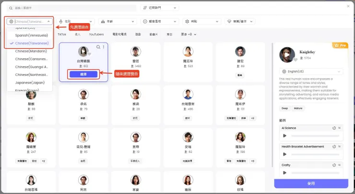Favorite the selected voice with its heart
The height and width of the screenshot is (194, 355).
pyautogui.click(x=89, y=54)
